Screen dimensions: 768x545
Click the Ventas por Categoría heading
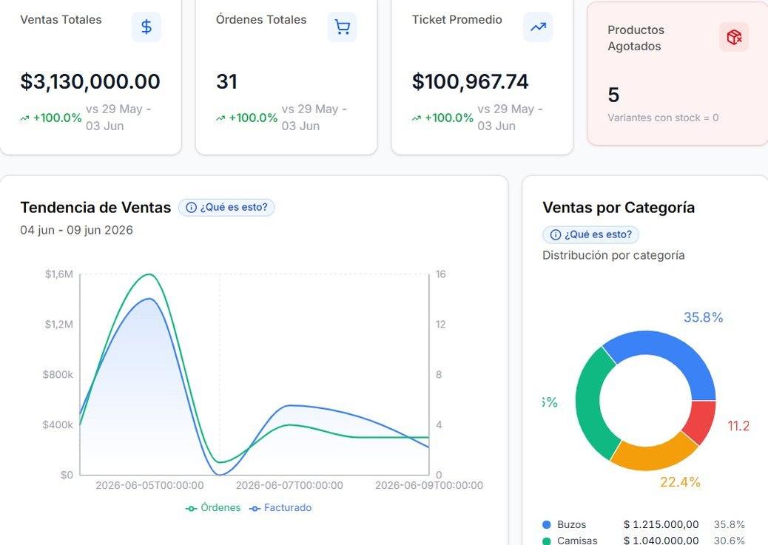click(x=619, y=208)
